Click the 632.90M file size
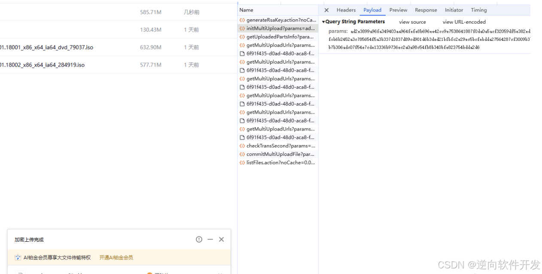This screenshot has height=274, width=542. pos(151,47)
